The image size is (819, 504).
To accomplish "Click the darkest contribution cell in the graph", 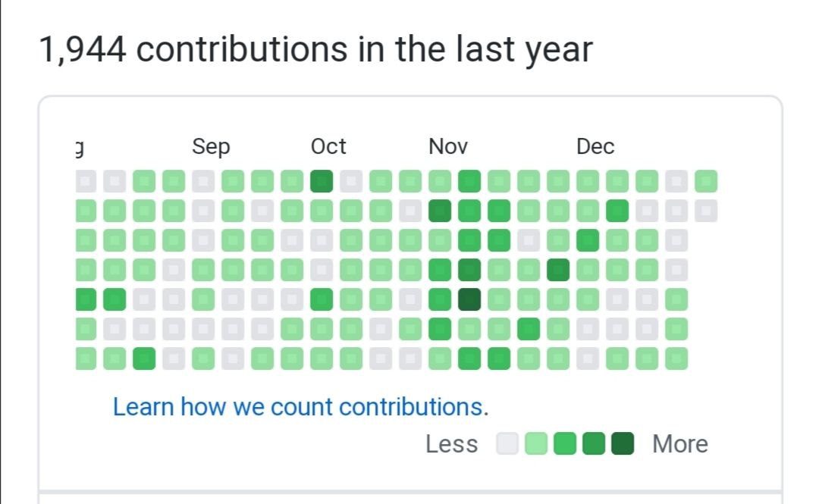I will pyautogui.click(x=469, y=299).
